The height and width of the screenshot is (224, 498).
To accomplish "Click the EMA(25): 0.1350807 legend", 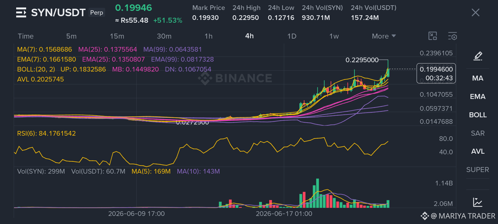I will (114, 59).
